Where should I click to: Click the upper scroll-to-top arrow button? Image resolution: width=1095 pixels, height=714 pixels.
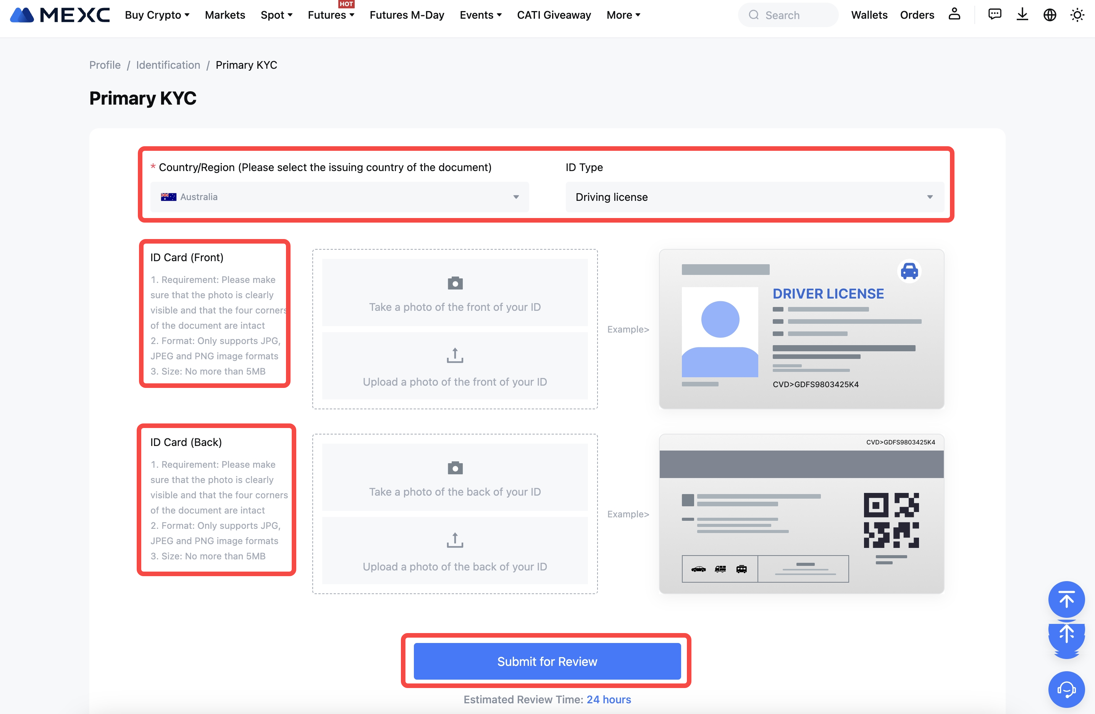tap(1066, 599)
